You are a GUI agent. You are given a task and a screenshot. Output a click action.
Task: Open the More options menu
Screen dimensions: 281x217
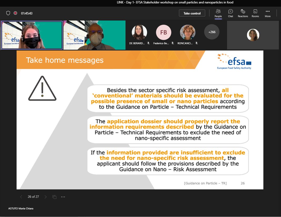click(268, 13)
